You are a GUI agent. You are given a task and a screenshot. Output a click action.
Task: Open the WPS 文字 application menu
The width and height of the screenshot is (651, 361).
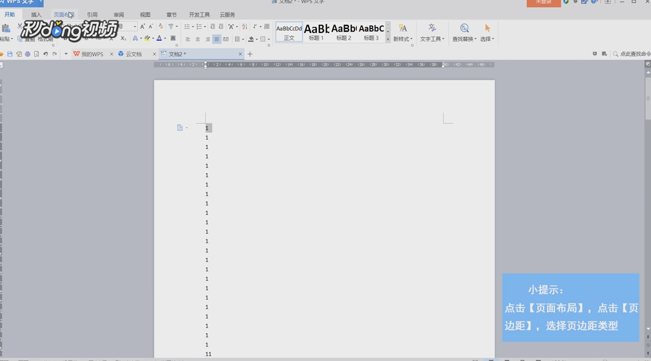(x=21, y=3)
